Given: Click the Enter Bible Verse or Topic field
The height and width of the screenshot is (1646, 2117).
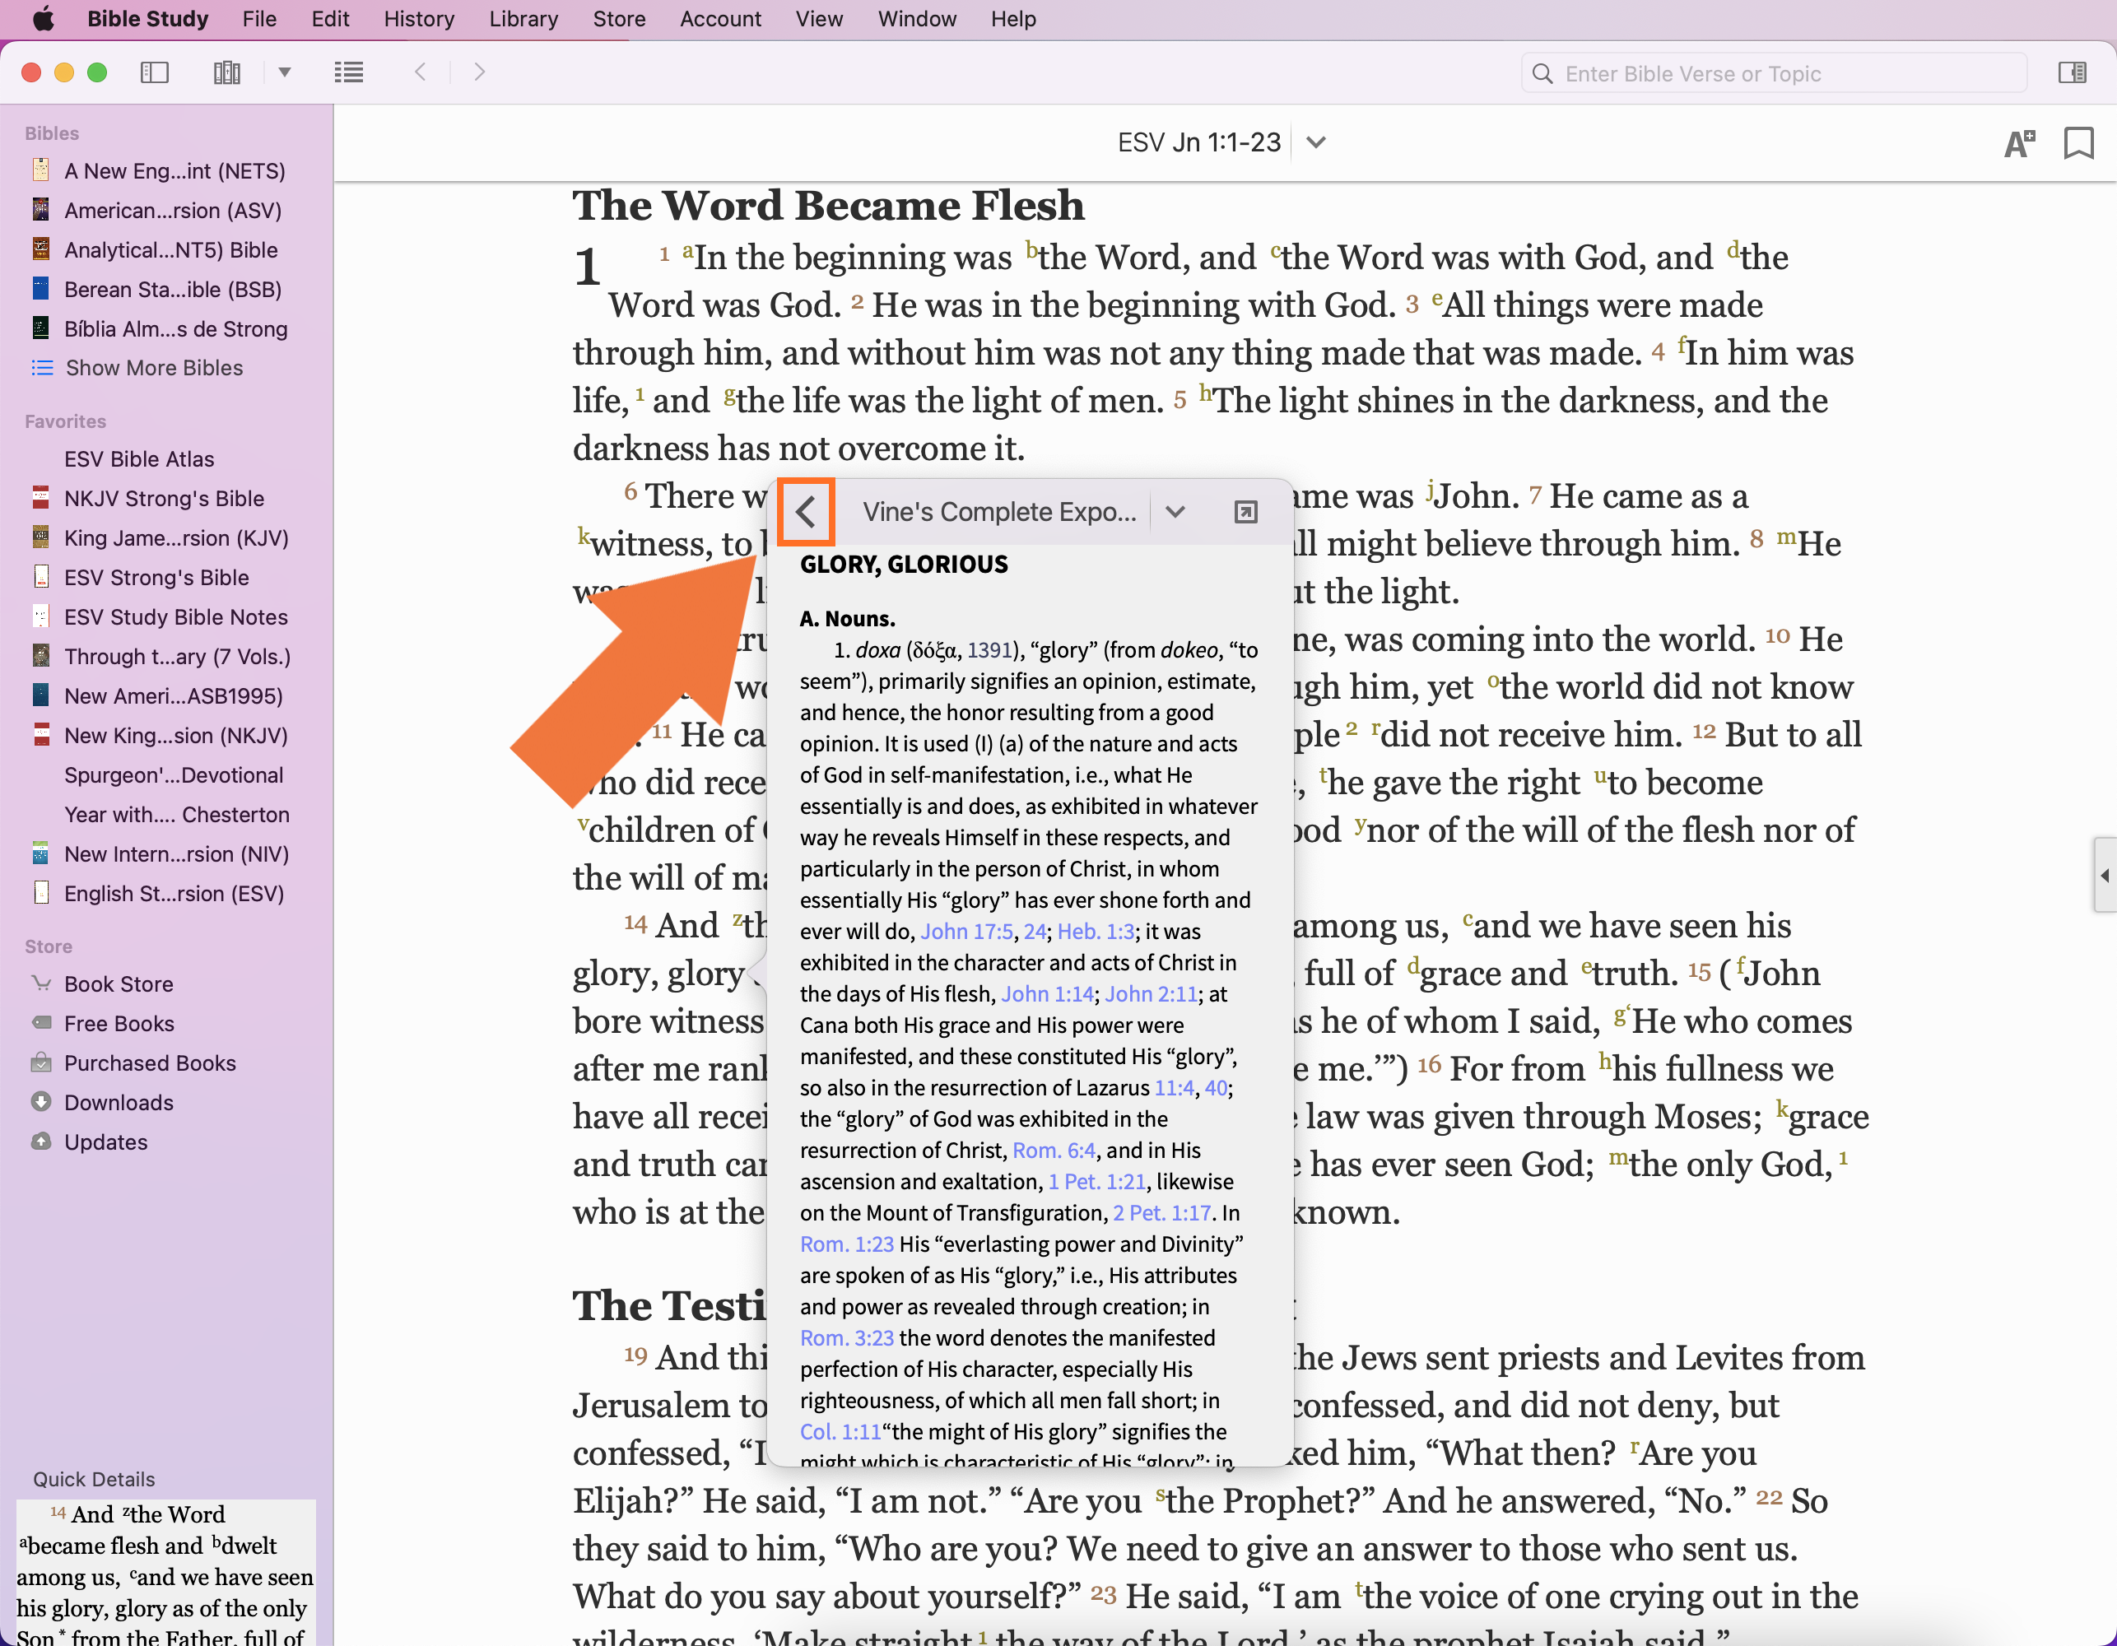Looking at the screenshot, I should (x=1774, y=74).
